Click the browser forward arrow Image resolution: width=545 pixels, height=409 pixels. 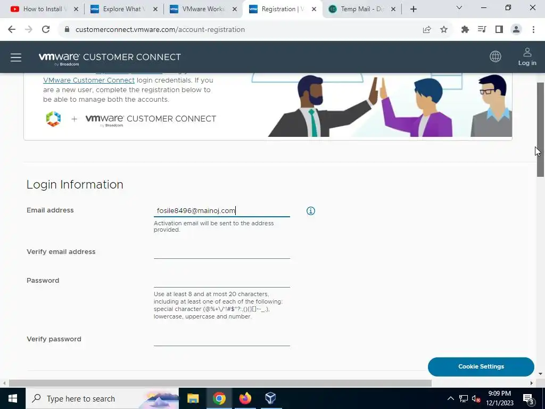(29, 30)
